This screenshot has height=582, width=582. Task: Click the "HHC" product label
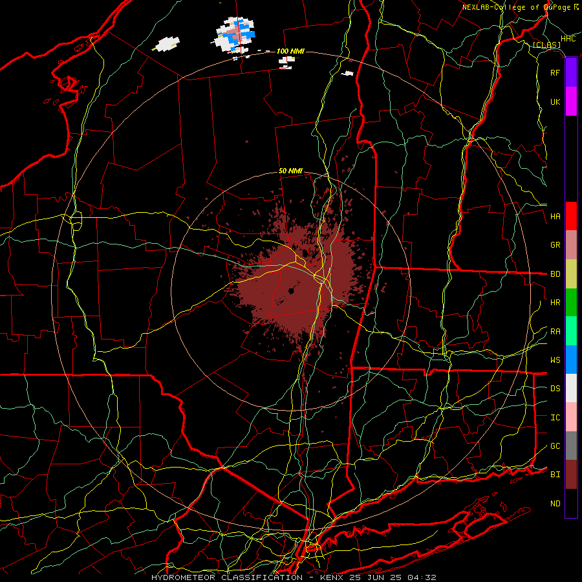[568, 39]
